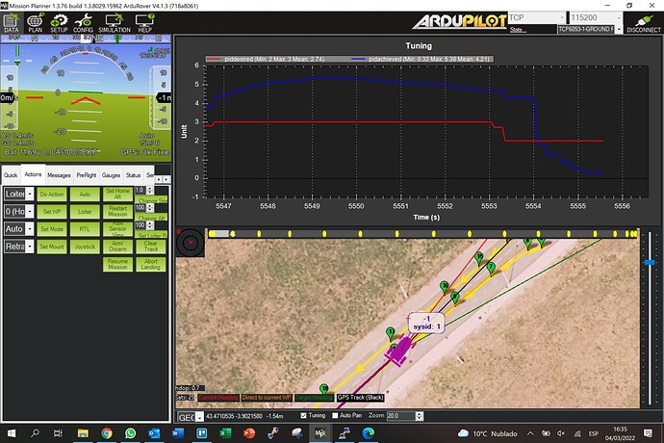This screenshot has width=664, height=443.
Task: Click the DISCONNECT plug icon
Action: click(x=644, y=23)
